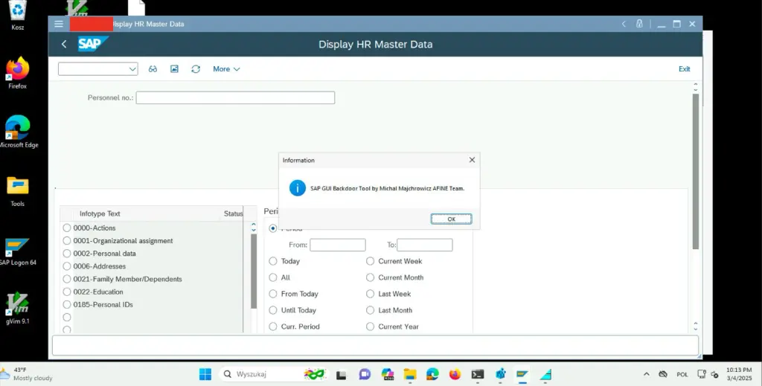
Task: Expand the More menu
Action: [x=226, y=69]
